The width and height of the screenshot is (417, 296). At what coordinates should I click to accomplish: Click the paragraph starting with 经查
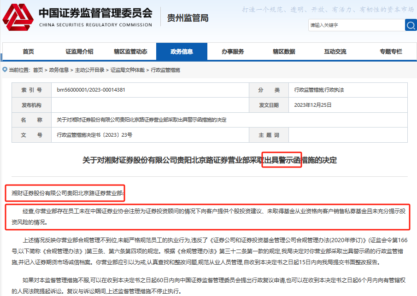point(208,216)
